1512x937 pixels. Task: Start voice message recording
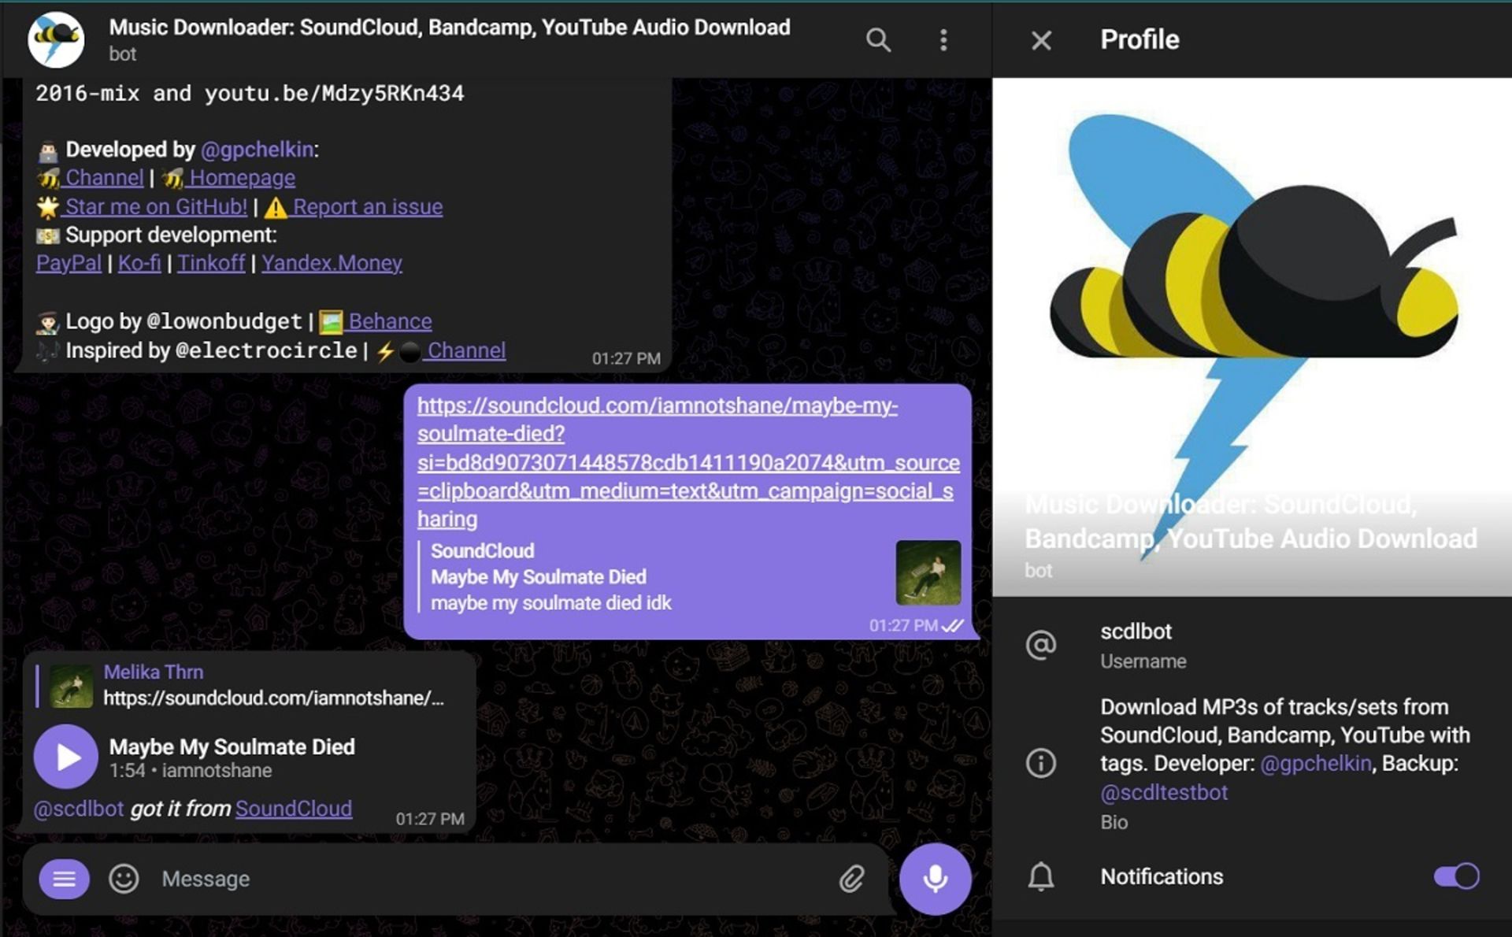coord(935,879)
